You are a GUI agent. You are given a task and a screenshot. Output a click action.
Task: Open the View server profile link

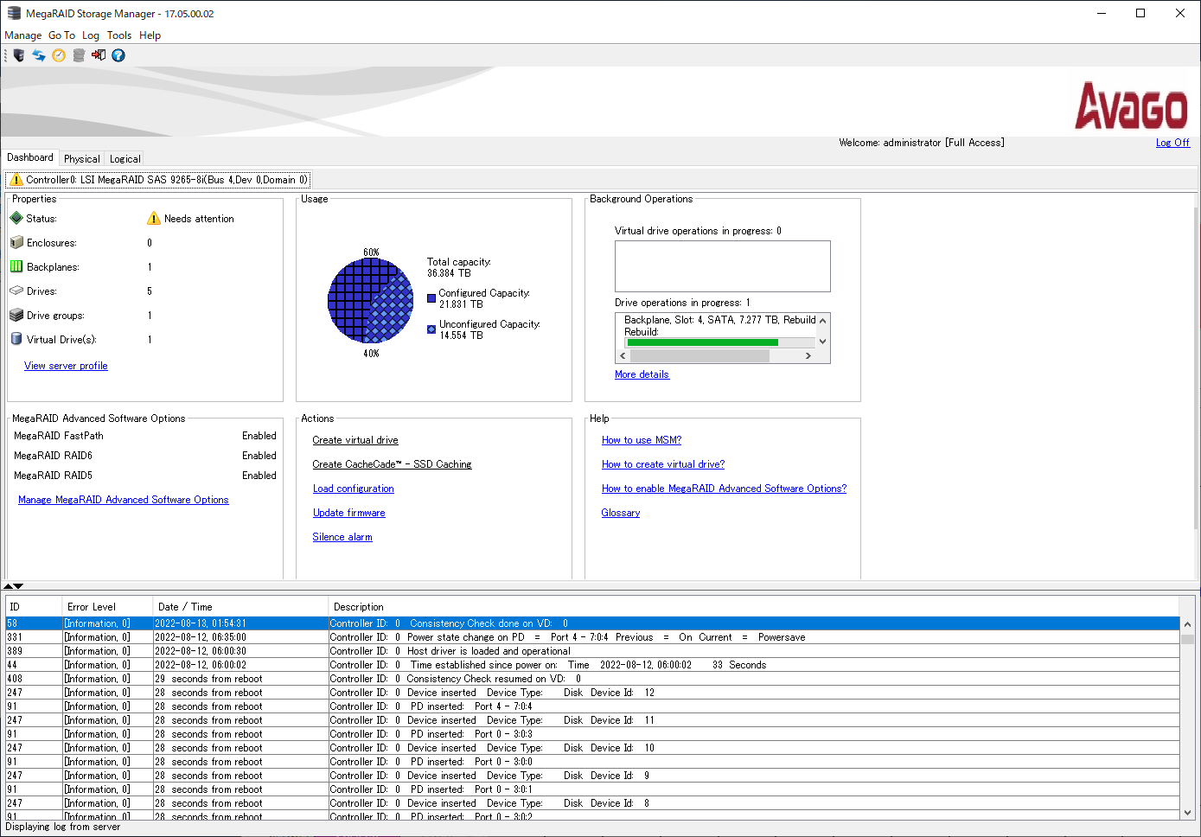pyautogui.click(x=66, y=366)
